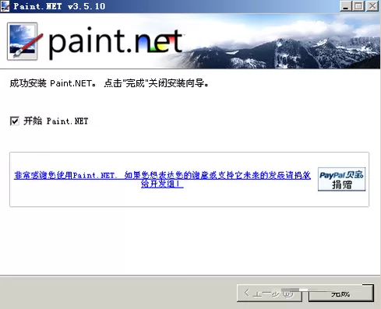Viewport: 381px width, 309px height.
Task: Minimize the installer window
Action: [x=345, y=6]
